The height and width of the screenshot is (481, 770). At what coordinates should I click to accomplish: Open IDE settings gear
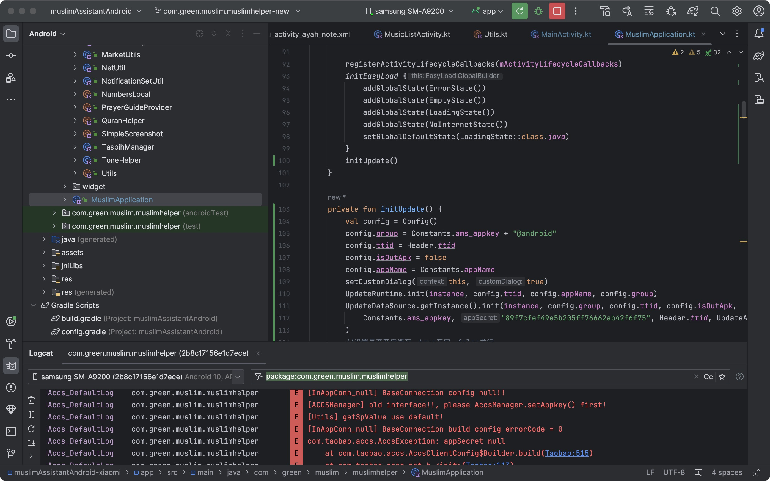pyautogui.click(x=737, y=11)
